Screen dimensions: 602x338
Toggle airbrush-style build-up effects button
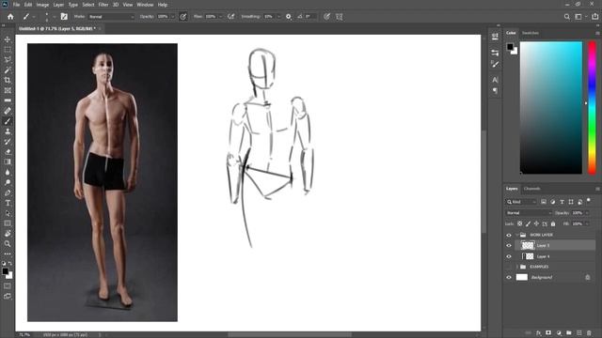(231, 17)
